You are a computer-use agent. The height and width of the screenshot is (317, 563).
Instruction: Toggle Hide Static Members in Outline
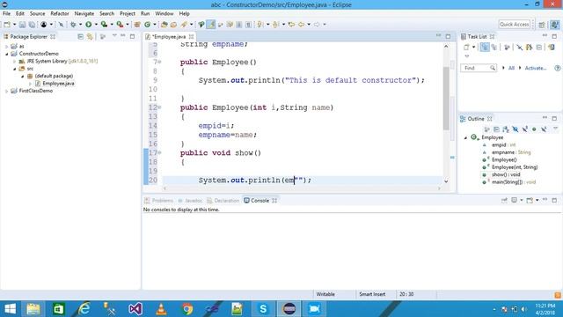524,129
